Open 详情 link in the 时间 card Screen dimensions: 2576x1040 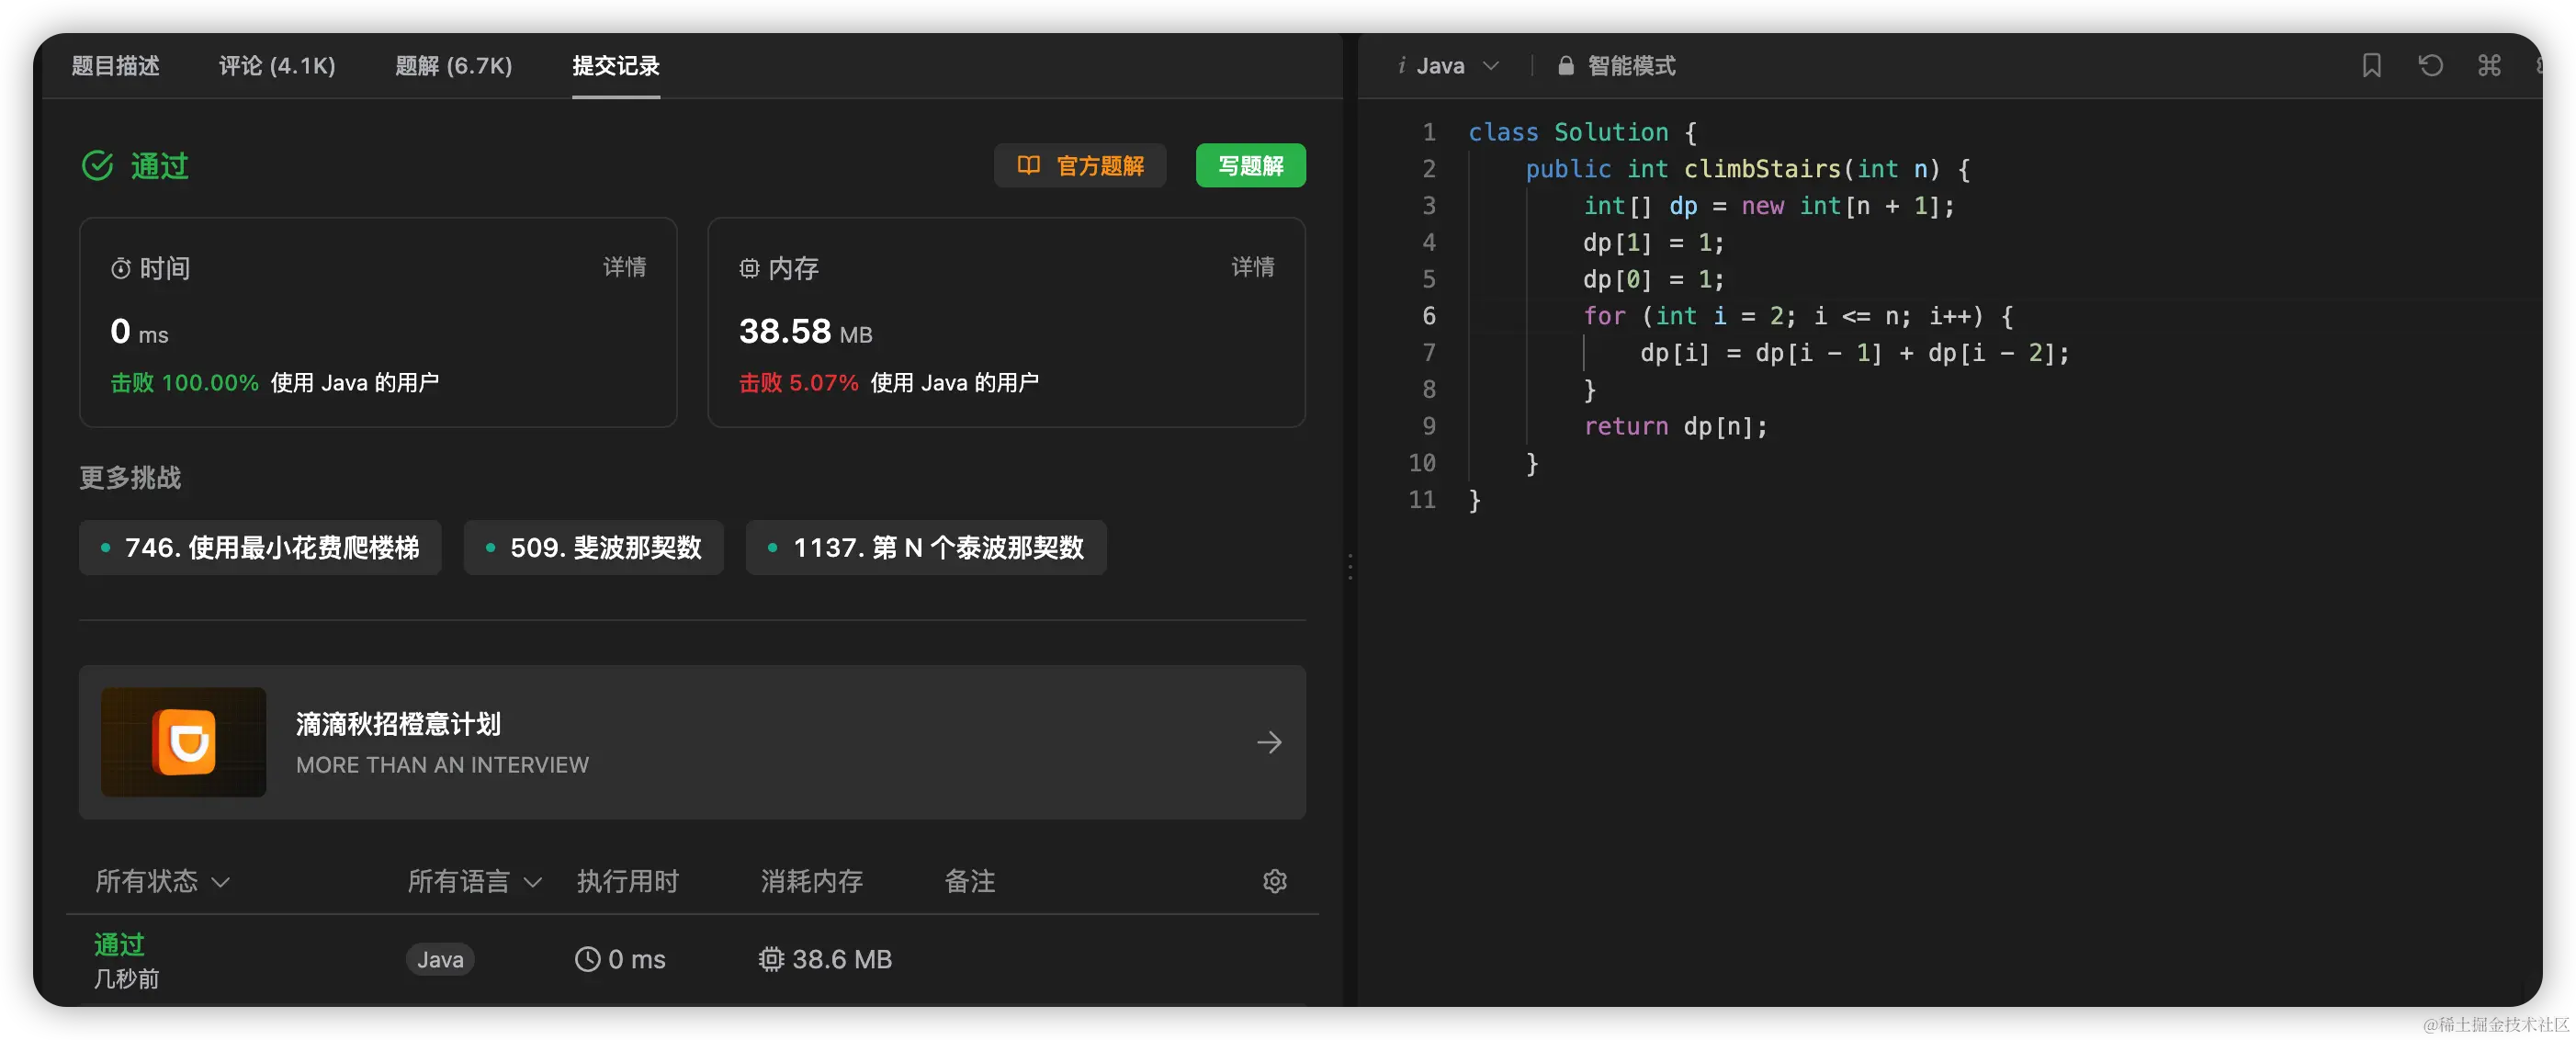(624, 267)
